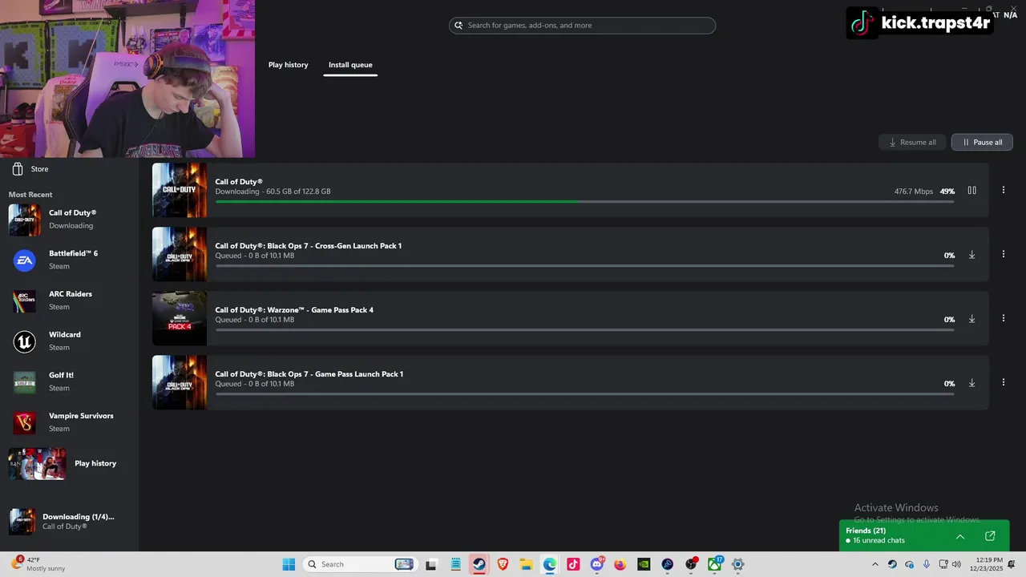This screenshot has height=577, width=1026.
Task: Click the Call of Duty queue thumbnail
Action: (x=180, y=191)
